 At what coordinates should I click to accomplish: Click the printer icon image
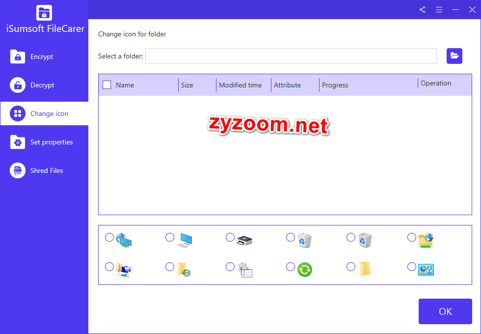click(x=244, y=240)
